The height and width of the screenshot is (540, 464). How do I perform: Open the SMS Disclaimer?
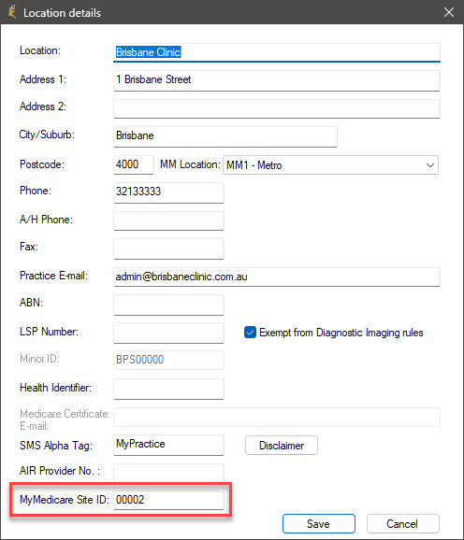(x=282, y=446)
